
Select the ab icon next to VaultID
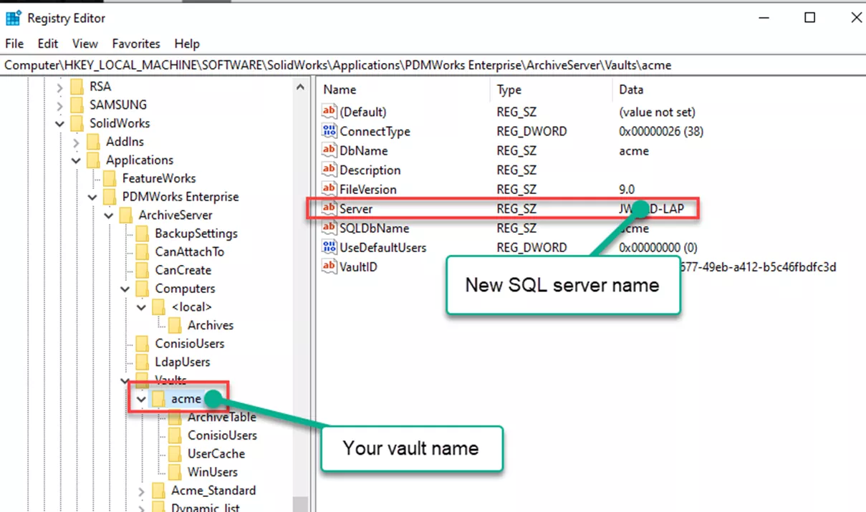(x=329, y=266)
